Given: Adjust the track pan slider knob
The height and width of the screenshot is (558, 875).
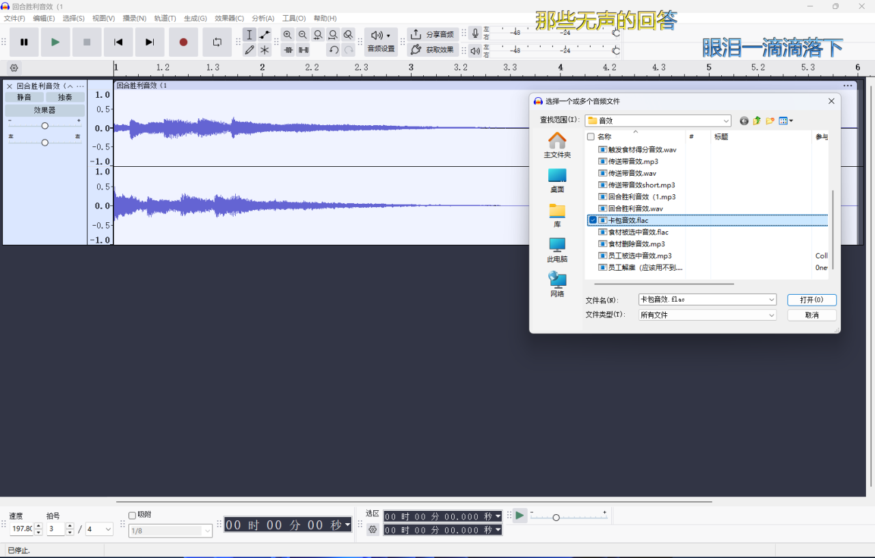Looking at the screenshot, I should point(44,142).
